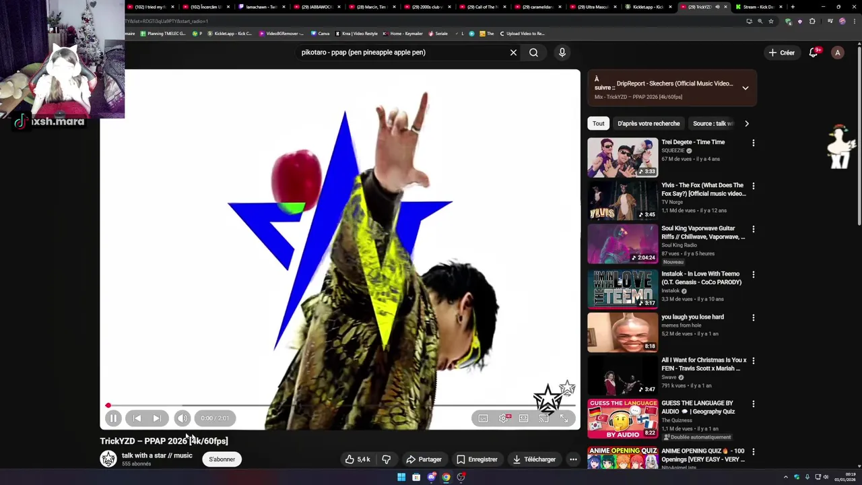Image resolution: width=862 pixels, height=485 pixels.
Task: Dislike the video with thumbs down
Action: [387, 459]
